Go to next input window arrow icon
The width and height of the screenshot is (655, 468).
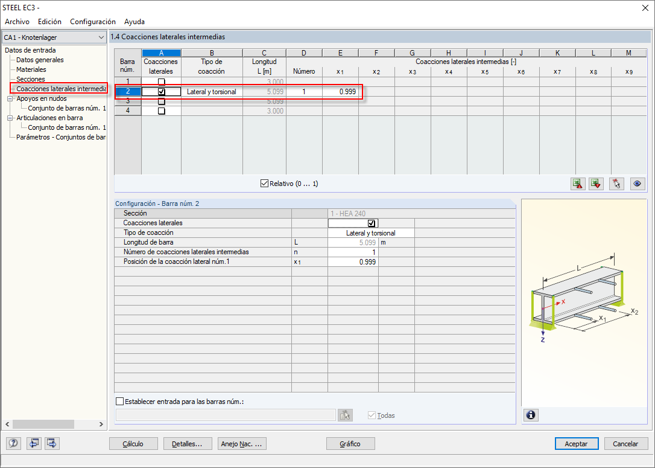[x=52, y=443]
